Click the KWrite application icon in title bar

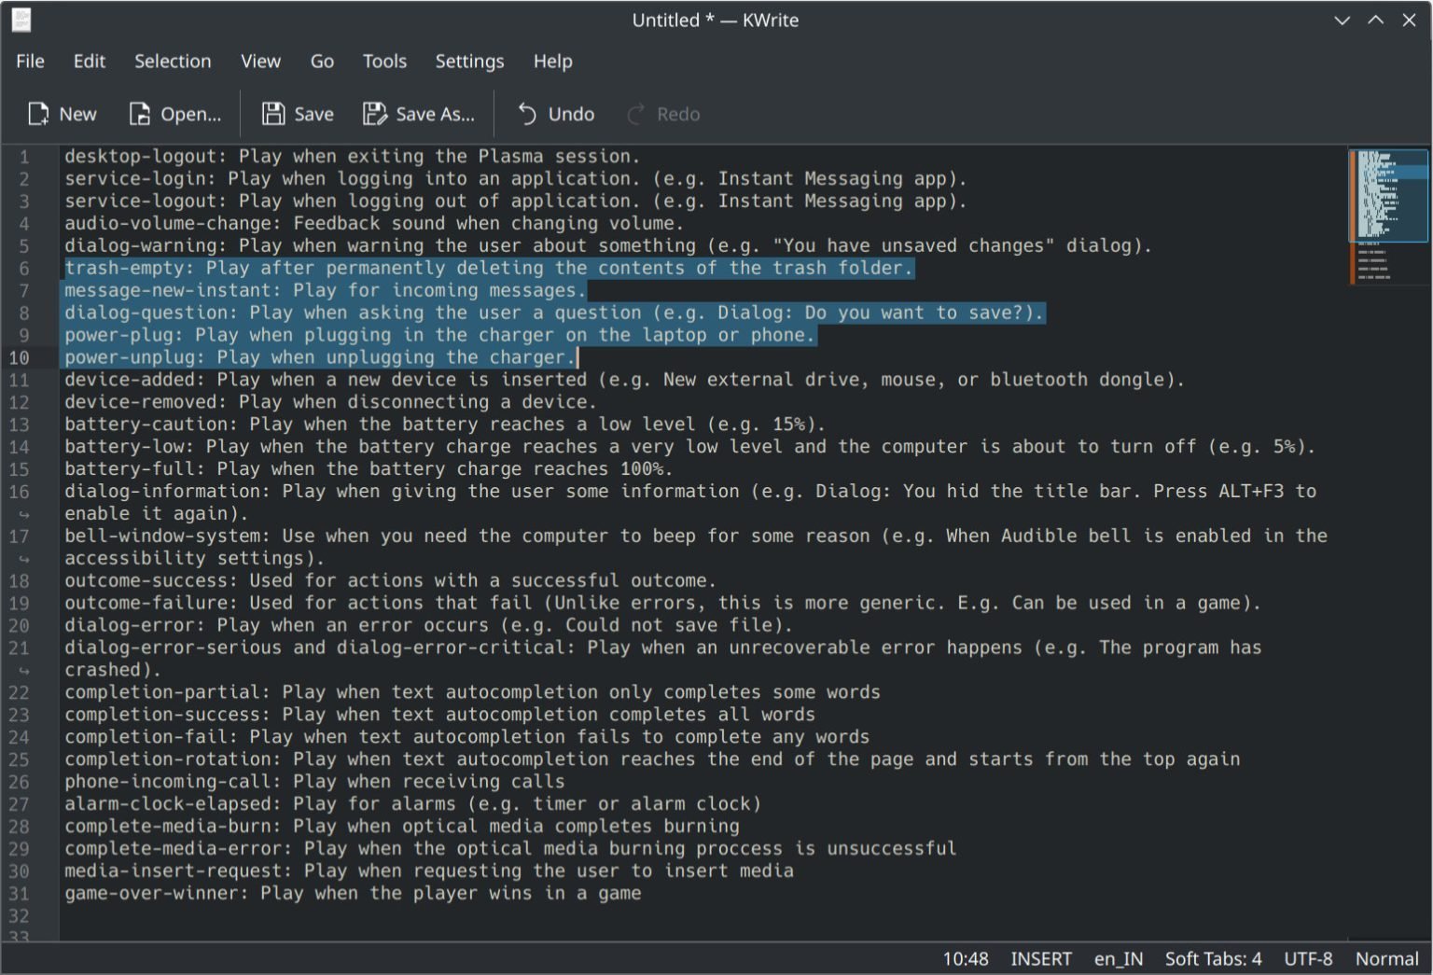click(21, 20)
